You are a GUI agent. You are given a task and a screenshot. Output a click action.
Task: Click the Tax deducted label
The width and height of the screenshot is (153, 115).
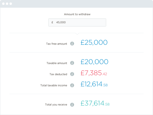58,74
